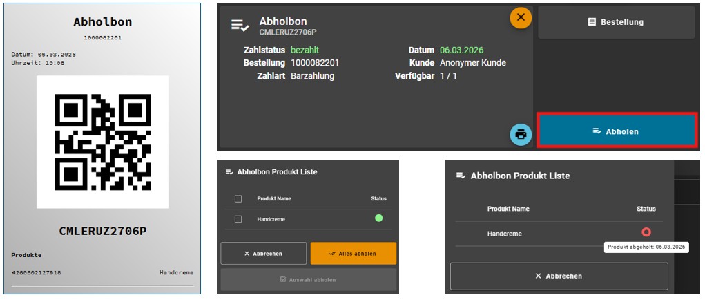This screenshot has width=705, height=300.
Task: Click the blue Abholen button
Action: 617,131
